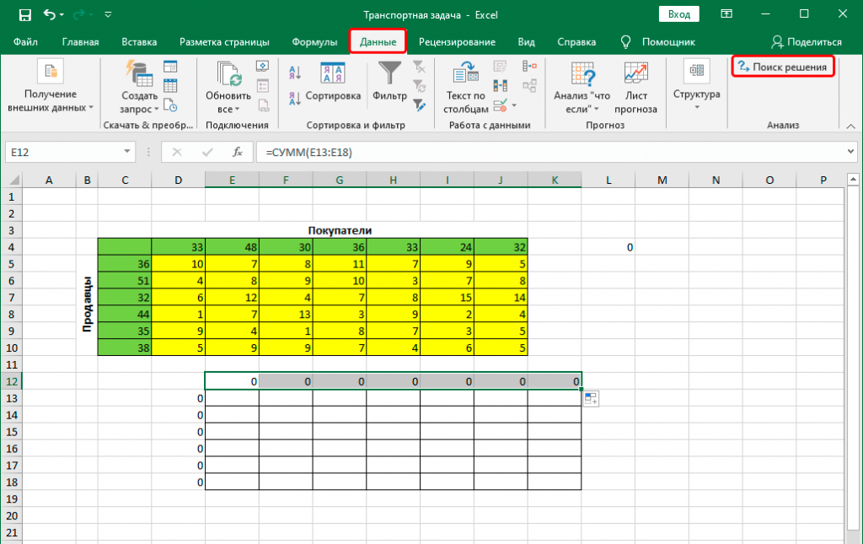Open the Data Validation dropdown arrow
The image size is (863, 544).
pos(515,105)
